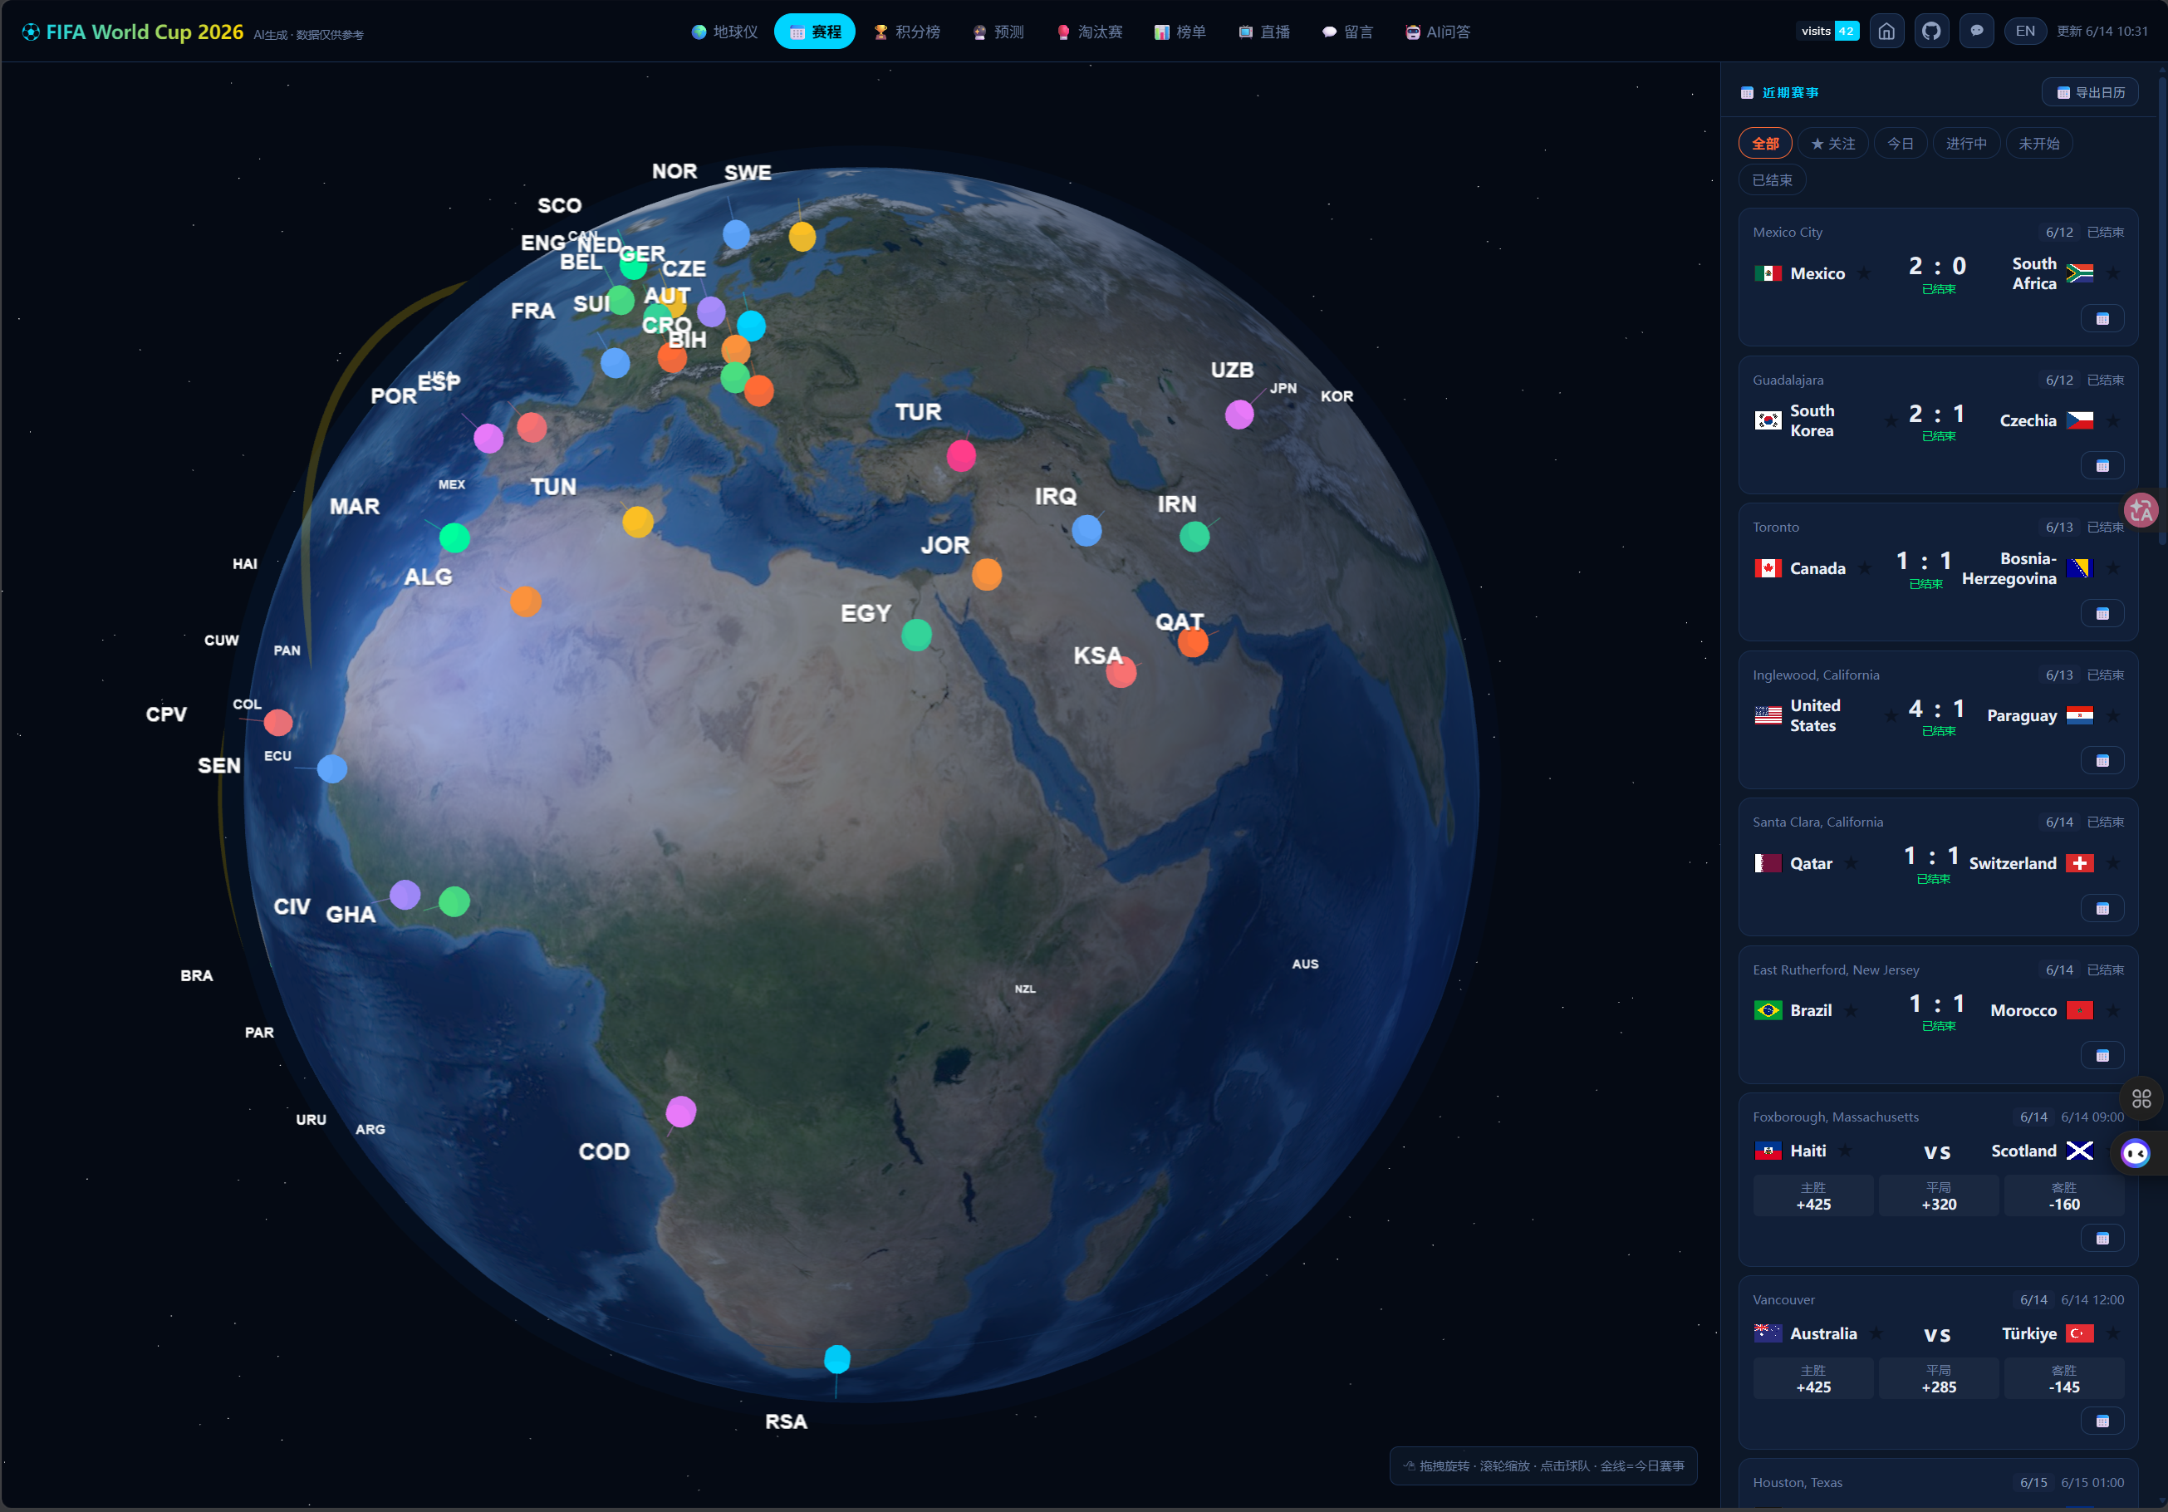2168x1512 pixels.
Task: Toggle favorite star for Qatar
Action: pyautogui.click(x=1852, y=863)
